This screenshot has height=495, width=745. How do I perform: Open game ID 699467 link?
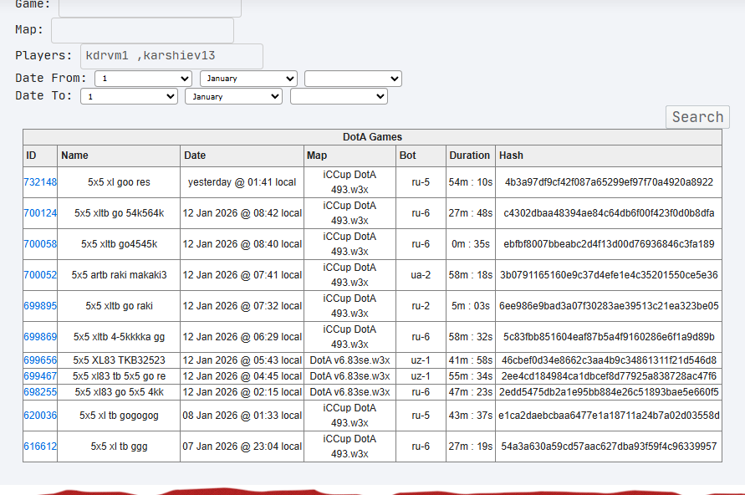(x=40, y=375)
